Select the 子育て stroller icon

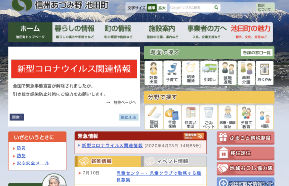tap(172, 73)
